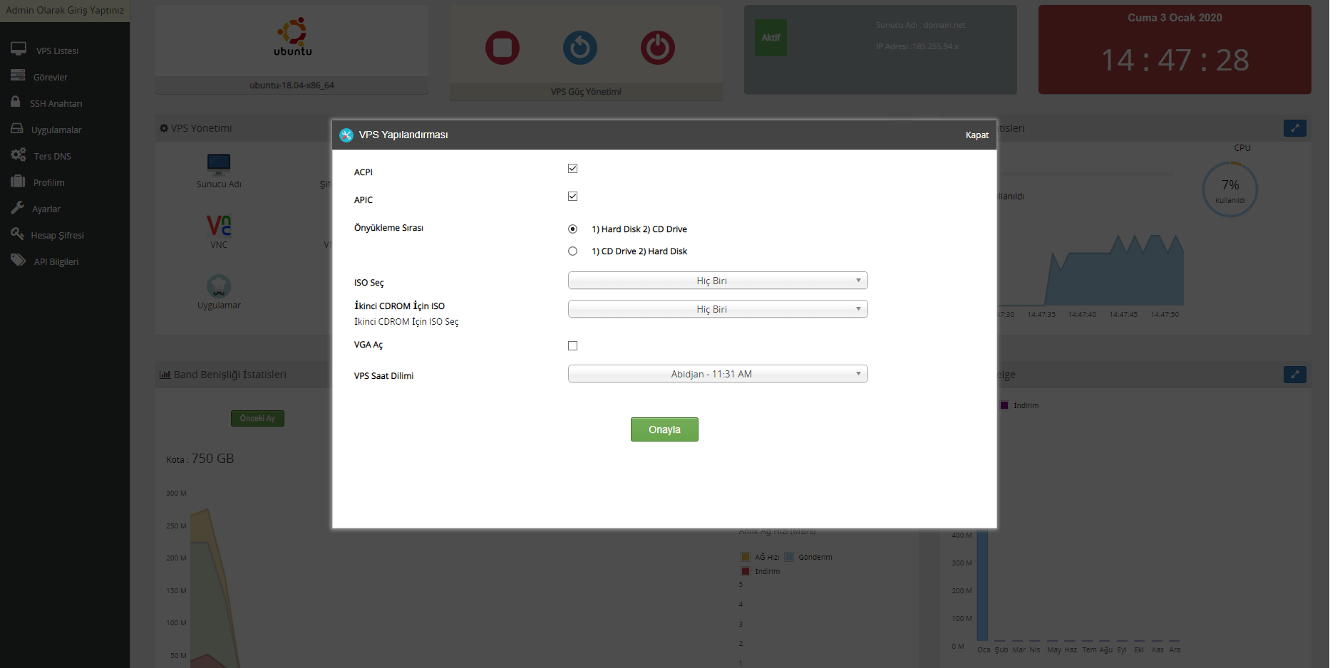Uncheck the ACPI checkbox
Viewport: 1340px width, 668px height.
[x=572, y=169]
